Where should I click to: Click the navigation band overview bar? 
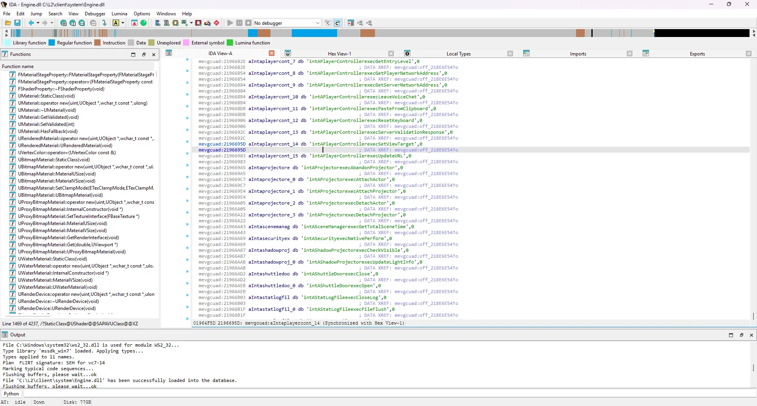coord(380,33)
